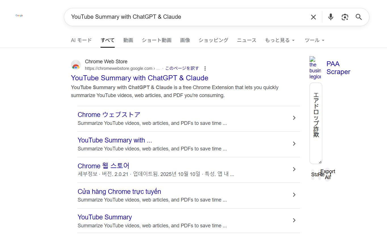Open the YouTube Summary with ChatGPT & Claude result
Screen dimensions: 387x237
[x=139, y=78]
